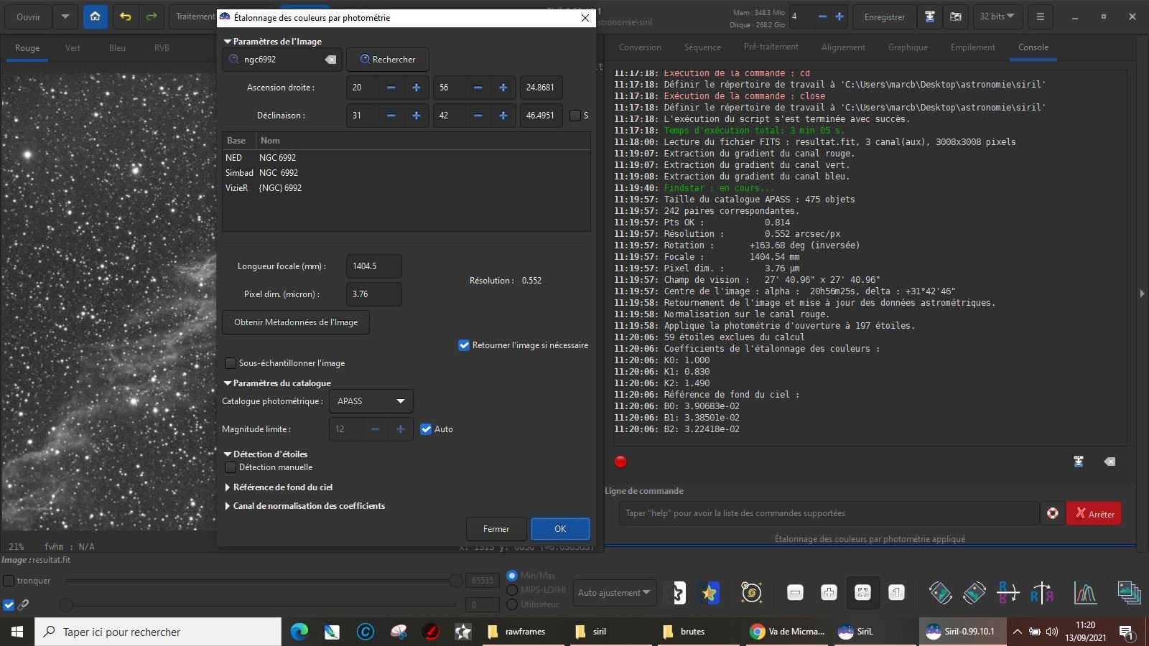The height and width of the screenshot is (646, 1149).
Task: Open the Conversion tab
Action: point(640,47)
